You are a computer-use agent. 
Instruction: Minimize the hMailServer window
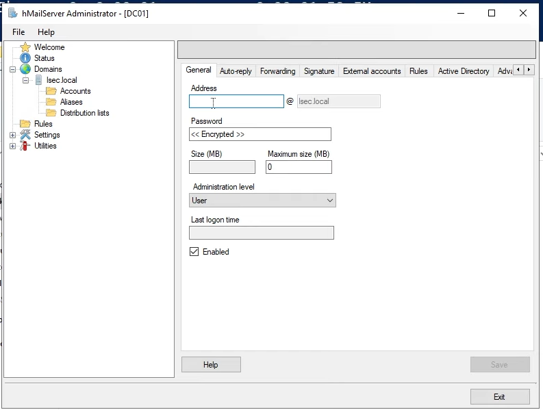point(461,13)
